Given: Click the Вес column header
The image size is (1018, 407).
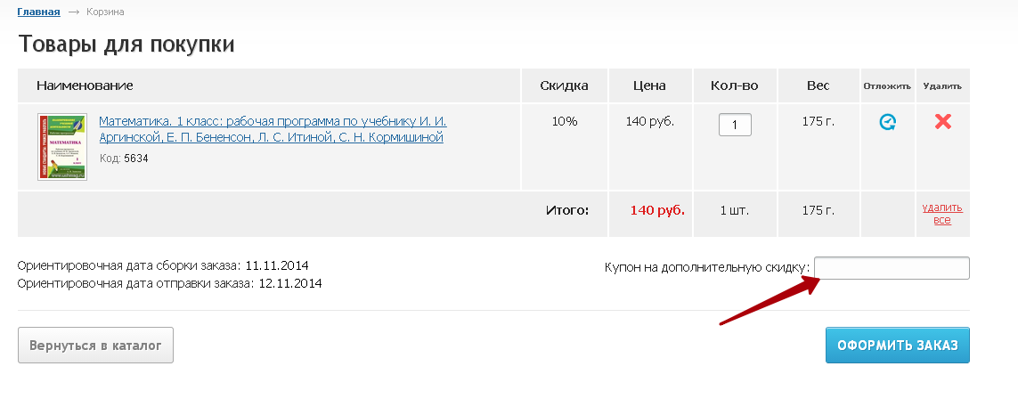Looking at the screenshot, I should coord(818,85).
